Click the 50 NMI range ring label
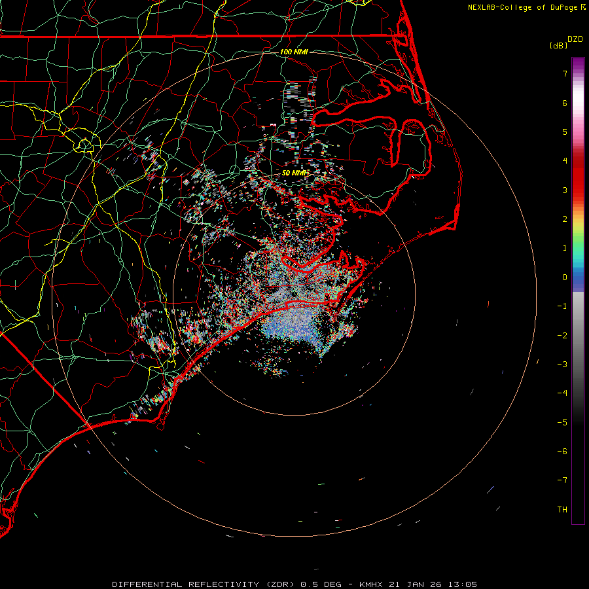The height and width of the screenshot is (589, 589). click(x=294, y=173)
